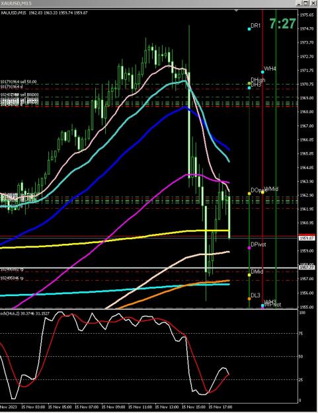The height and width of the screenshot is (413, 318).
Task: Maximize the chart window
Action: tap(305, 3)
